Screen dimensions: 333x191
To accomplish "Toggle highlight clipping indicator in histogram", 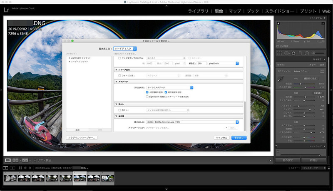I will (323, 23).
